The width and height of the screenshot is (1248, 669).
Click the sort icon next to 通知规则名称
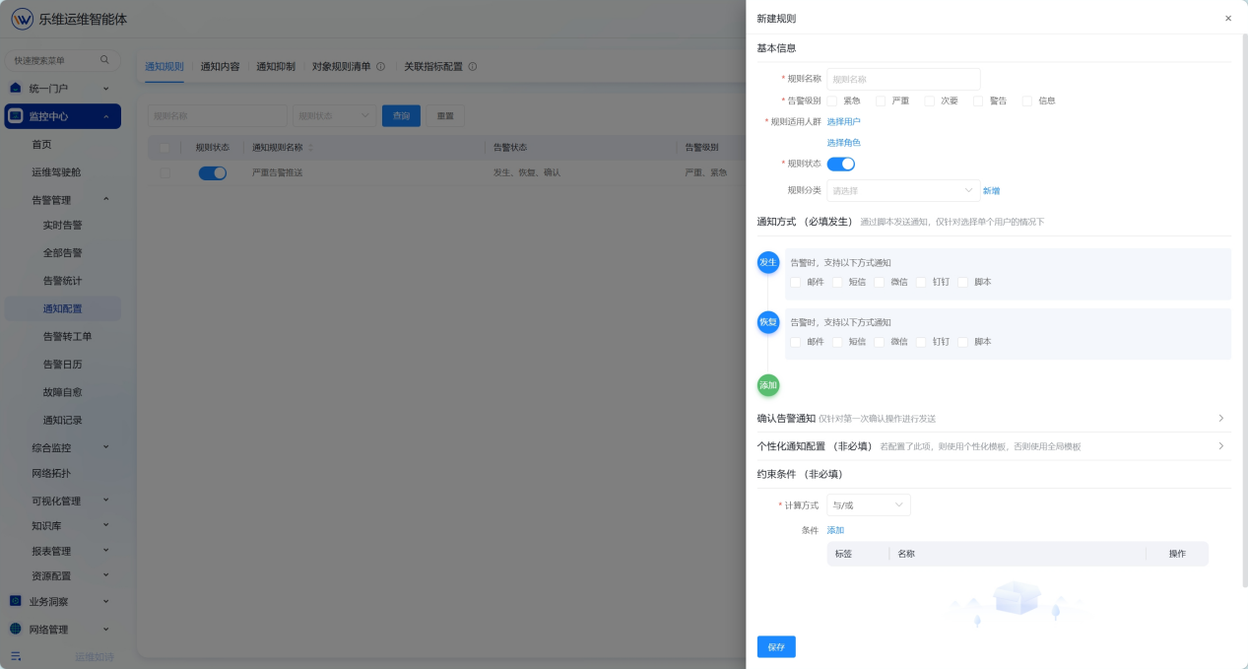pos(311,148)
